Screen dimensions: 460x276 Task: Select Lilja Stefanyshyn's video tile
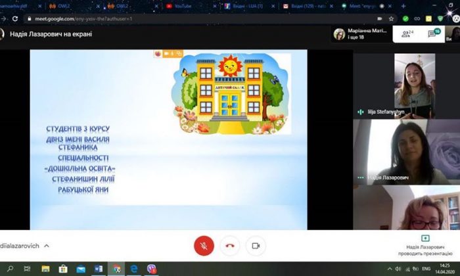[x=414, y=84]
